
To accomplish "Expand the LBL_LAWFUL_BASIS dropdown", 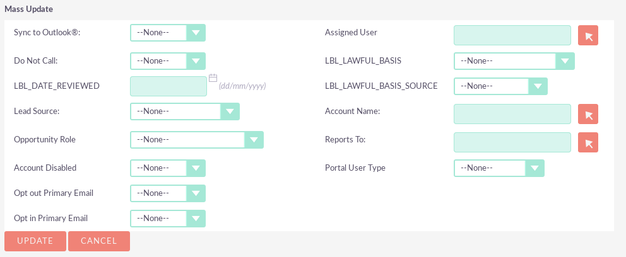I will [514, 61].
